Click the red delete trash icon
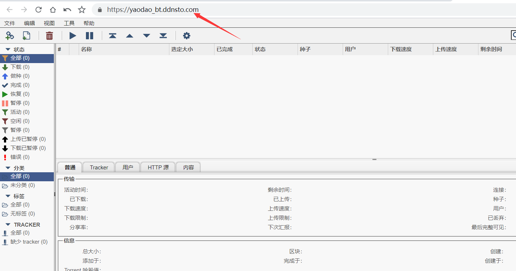 click(x=49, y=35)
